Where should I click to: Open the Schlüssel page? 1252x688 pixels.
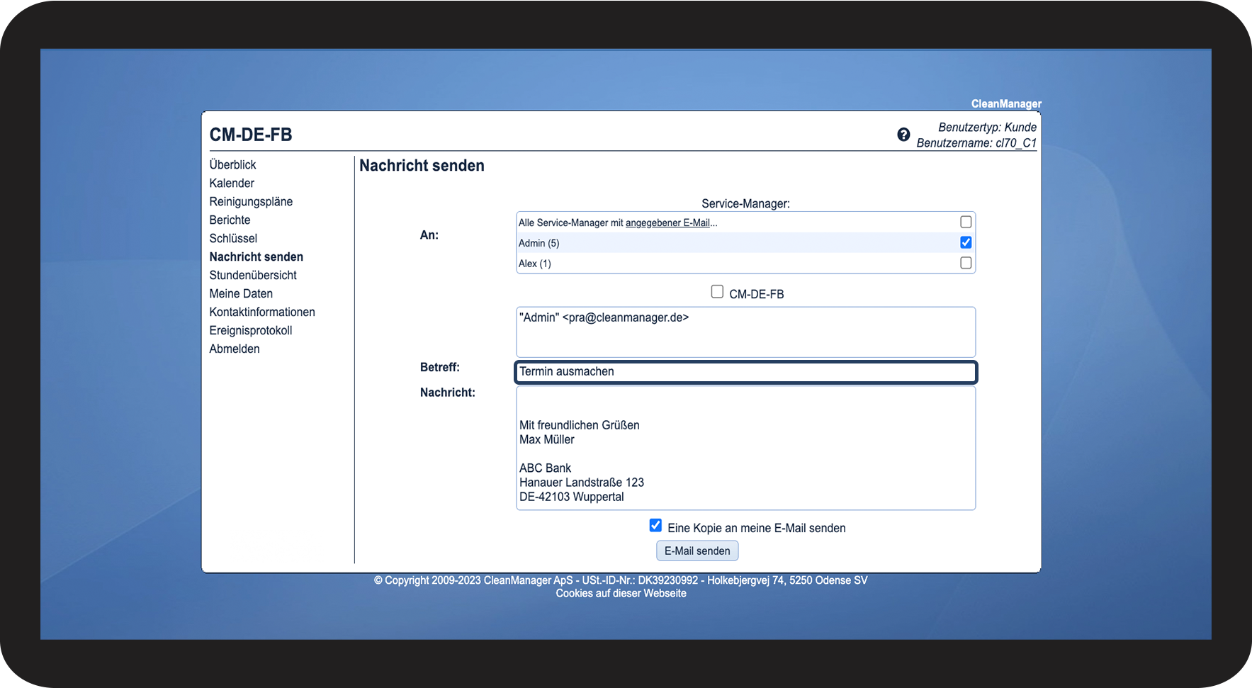(x=233, y=238)
